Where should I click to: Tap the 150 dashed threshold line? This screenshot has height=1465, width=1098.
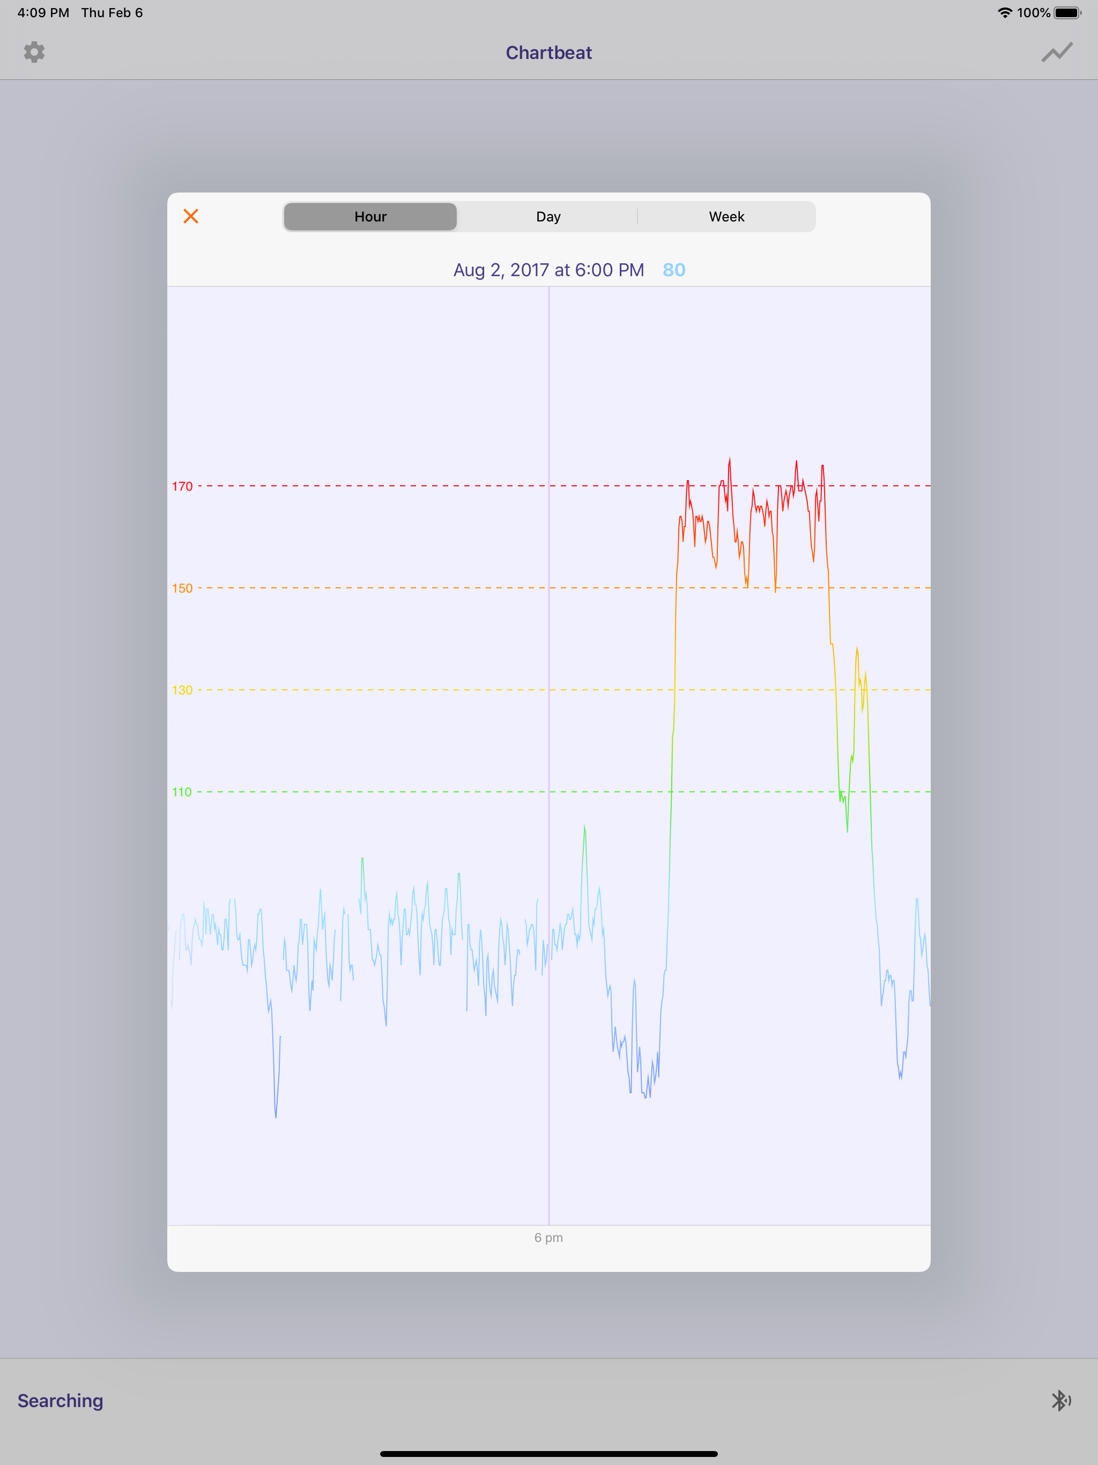tap(464, 588)
